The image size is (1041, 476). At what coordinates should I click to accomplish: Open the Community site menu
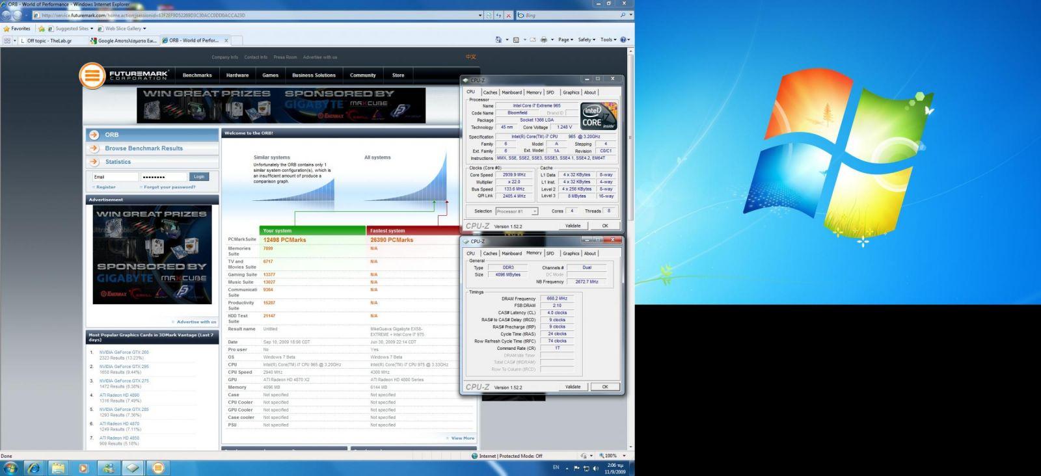tap(363, 75)
